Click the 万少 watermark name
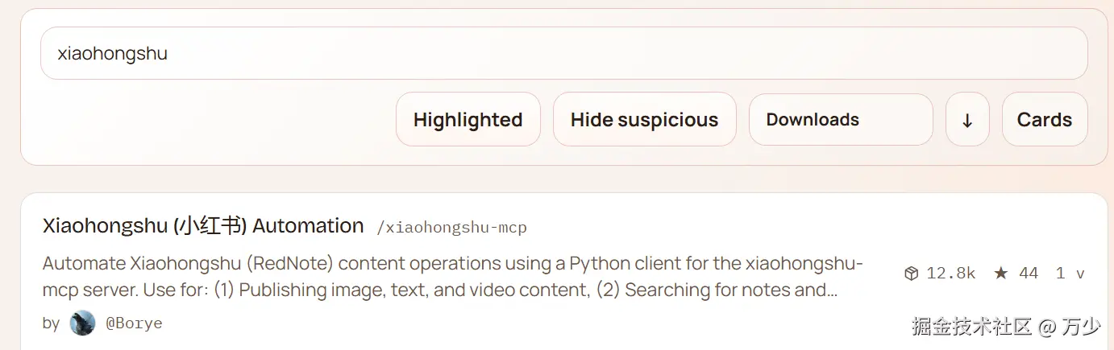1114x350 pixels. 1081,327
